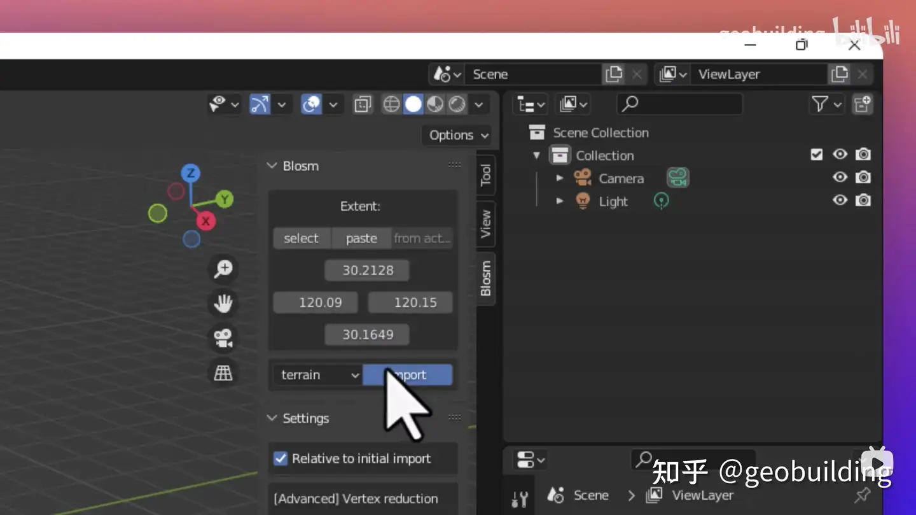This screenshot has width=916, height=515.
Task: Click the from active button
Action: click(x=422, y=238)
